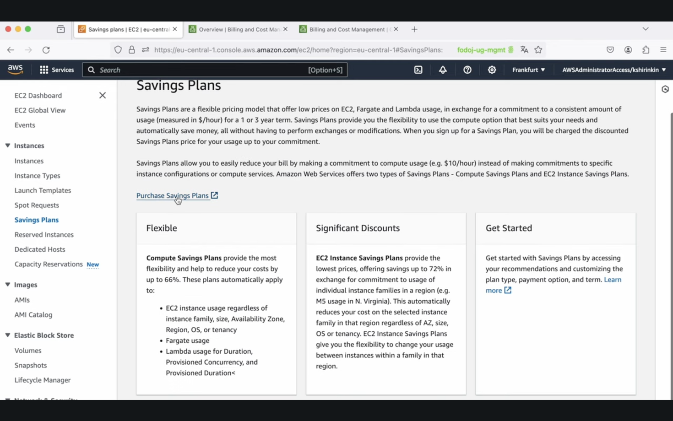Open the Firefox hamburger menu
Image resolution: width=673 pixels, height=421 pixels.
(x=663, y=50)
